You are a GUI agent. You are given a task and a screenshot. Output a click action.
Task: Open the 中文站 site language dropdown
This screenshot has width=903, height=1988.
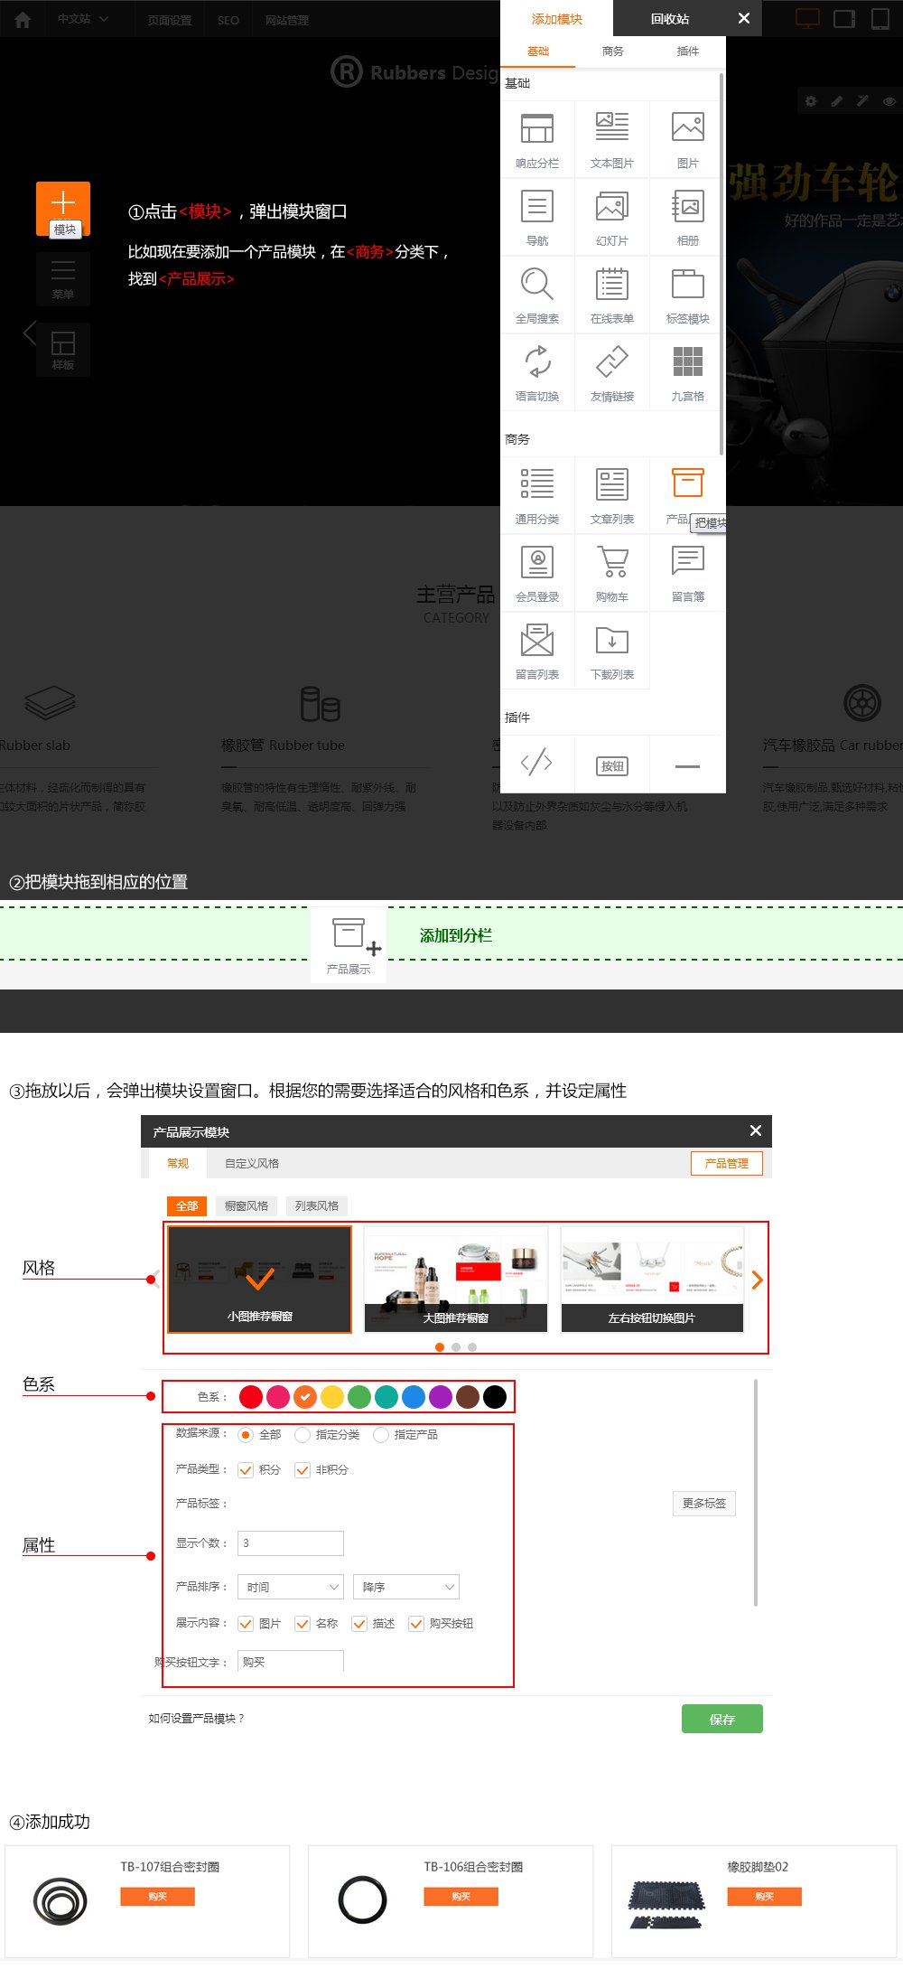(x=82, y=19)
